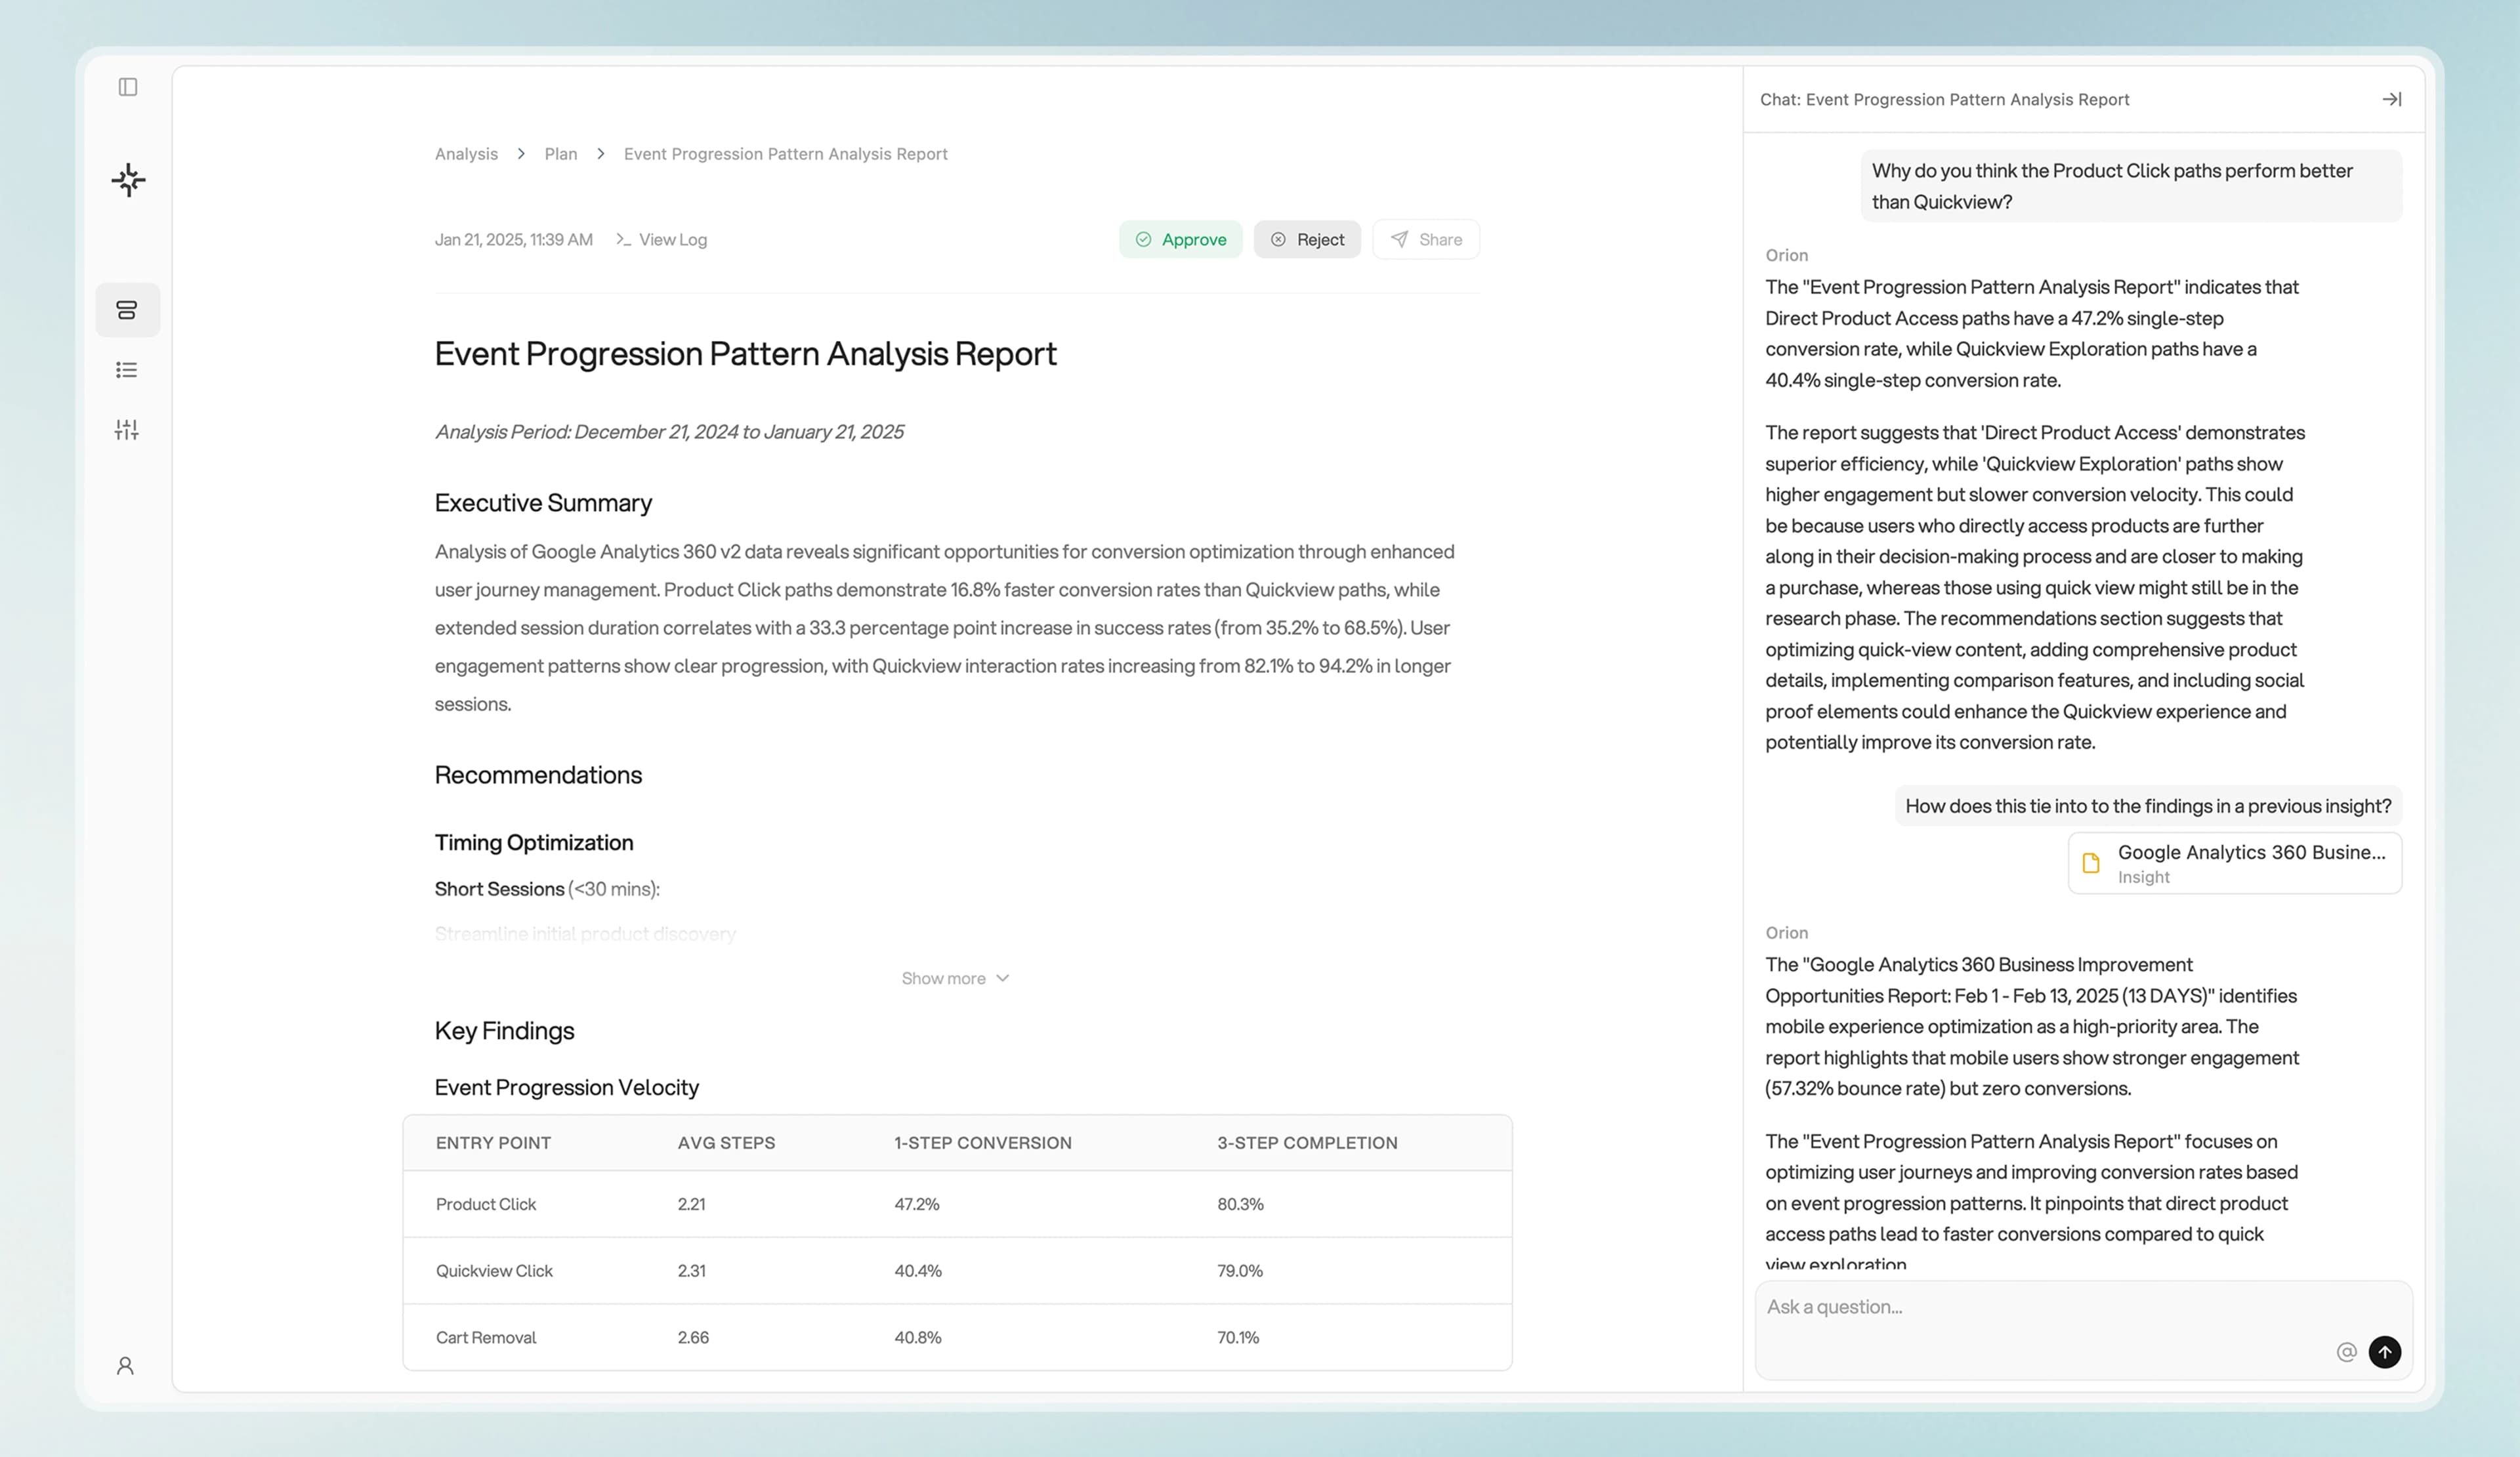
Task: Click the chevron after Plan breadcrumb
Action: pyautogui.click(x=601, y=154)
